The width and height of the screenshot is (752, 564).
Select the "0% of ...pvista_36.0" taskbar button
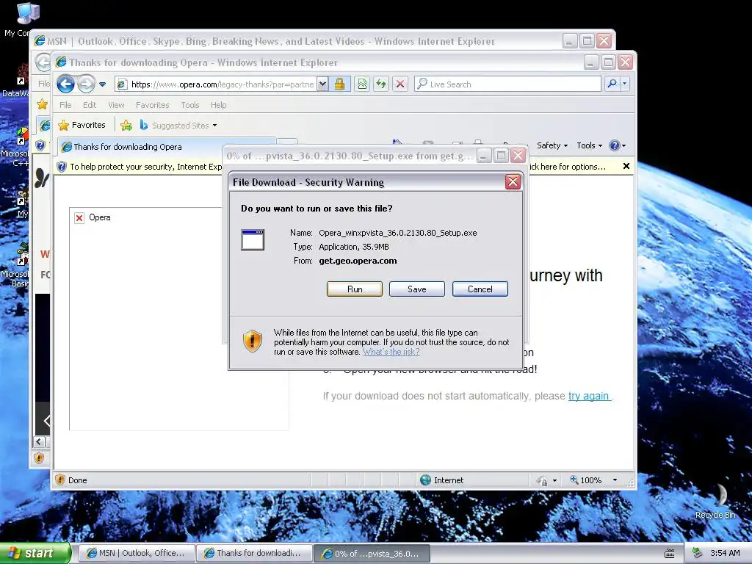(372, 554)
